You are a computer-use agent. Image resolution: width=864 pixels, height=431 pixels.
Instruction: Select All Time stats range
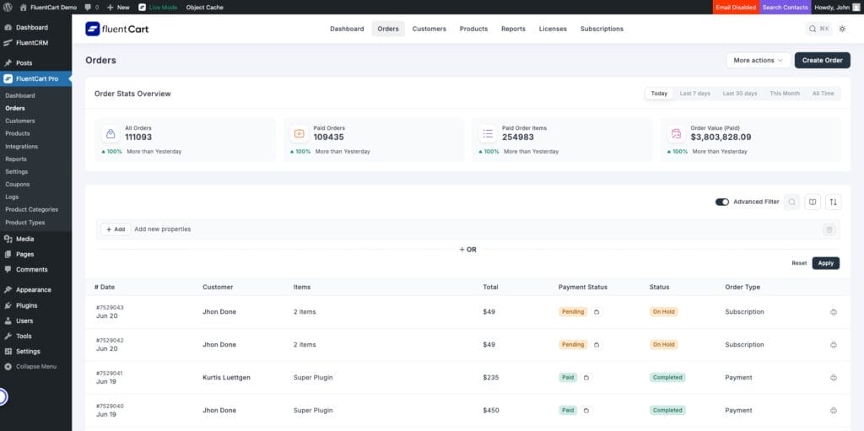click(823, 94)
